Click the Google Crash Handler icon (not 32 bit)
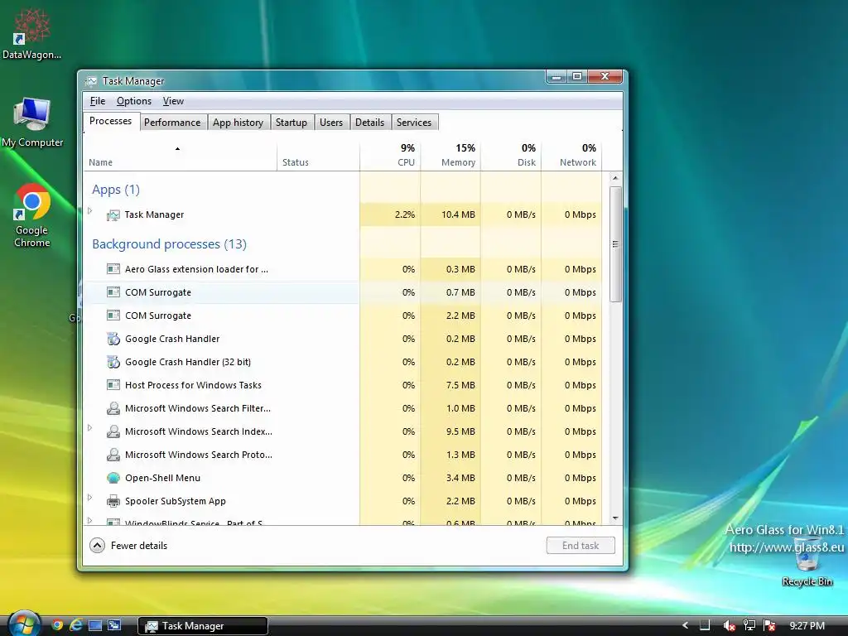Screen dimensions: 848x636 click(x=113, y=339)
